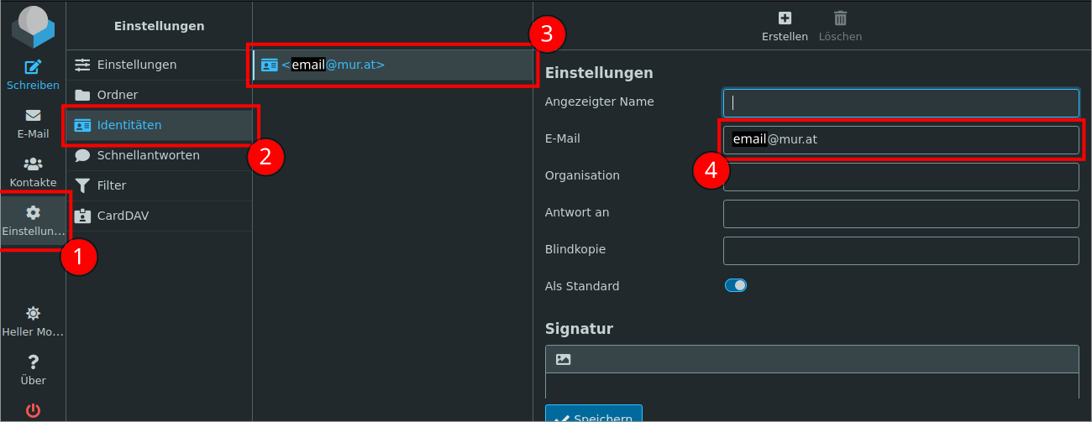Insert image via signature toolbar icon
This screenshot has height=422, width=1092.
563,359
